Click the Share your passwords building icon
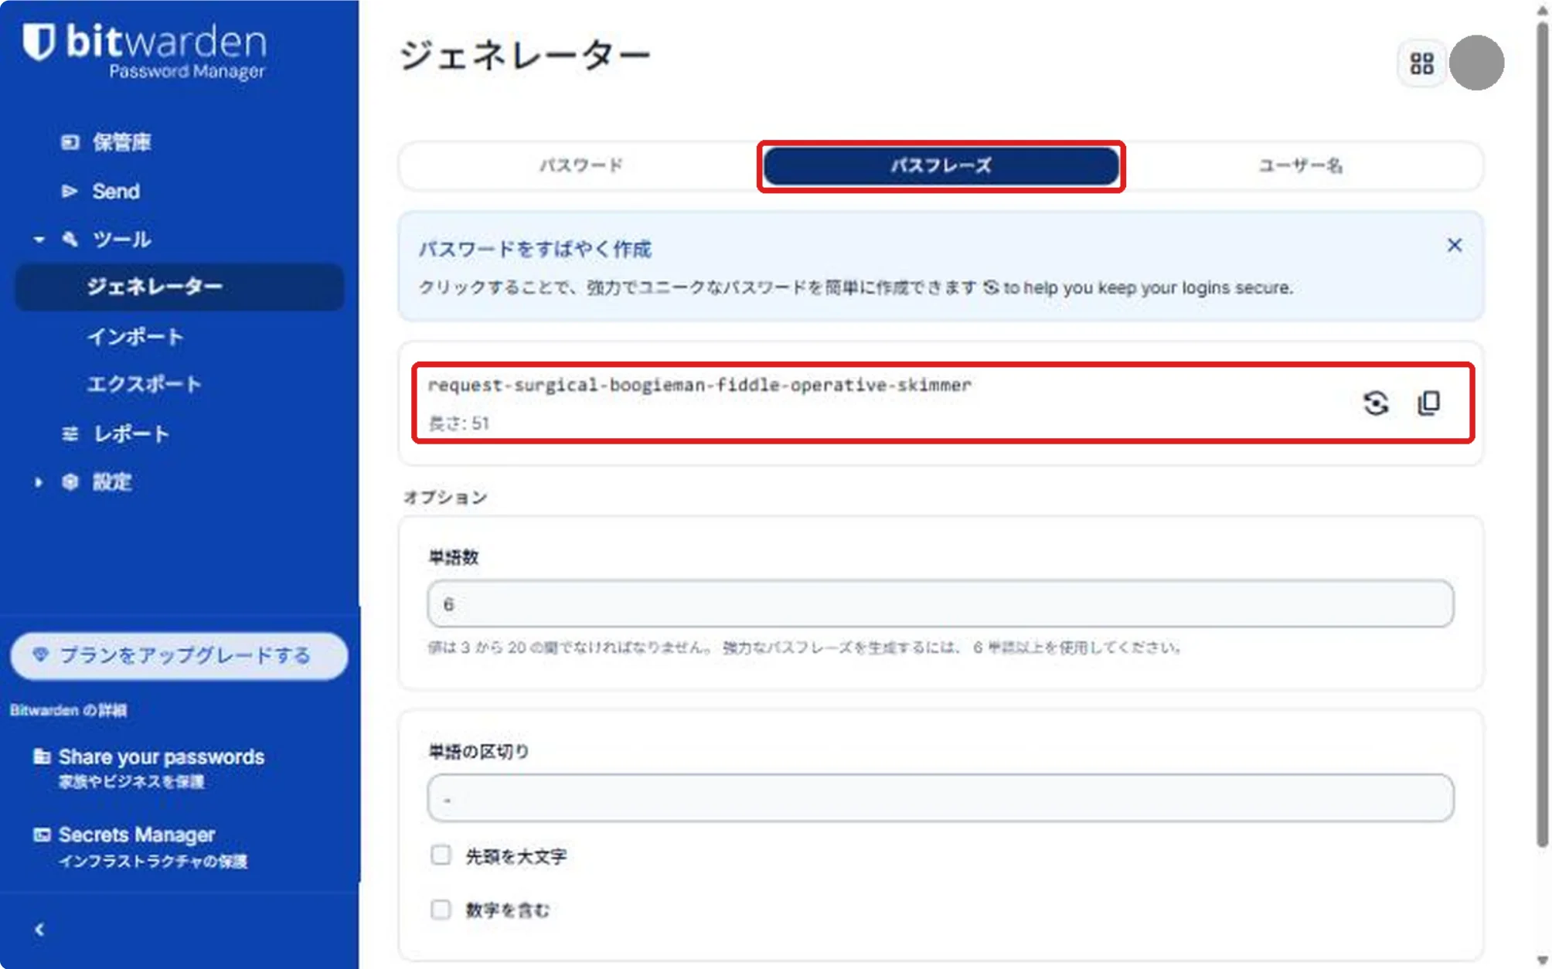 click(x=42, y=756)
